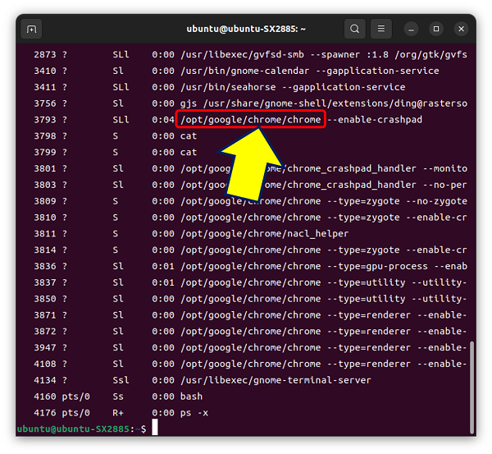492x454 pixels.
Task: Click PID 3793 in the process list
Action: pos(45,120)
